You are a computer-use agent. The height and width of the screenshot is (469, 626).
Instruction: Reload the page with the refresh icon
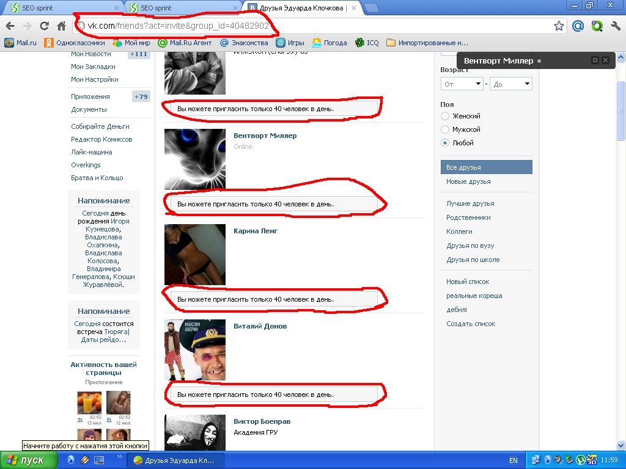click(x=44, y=26)
